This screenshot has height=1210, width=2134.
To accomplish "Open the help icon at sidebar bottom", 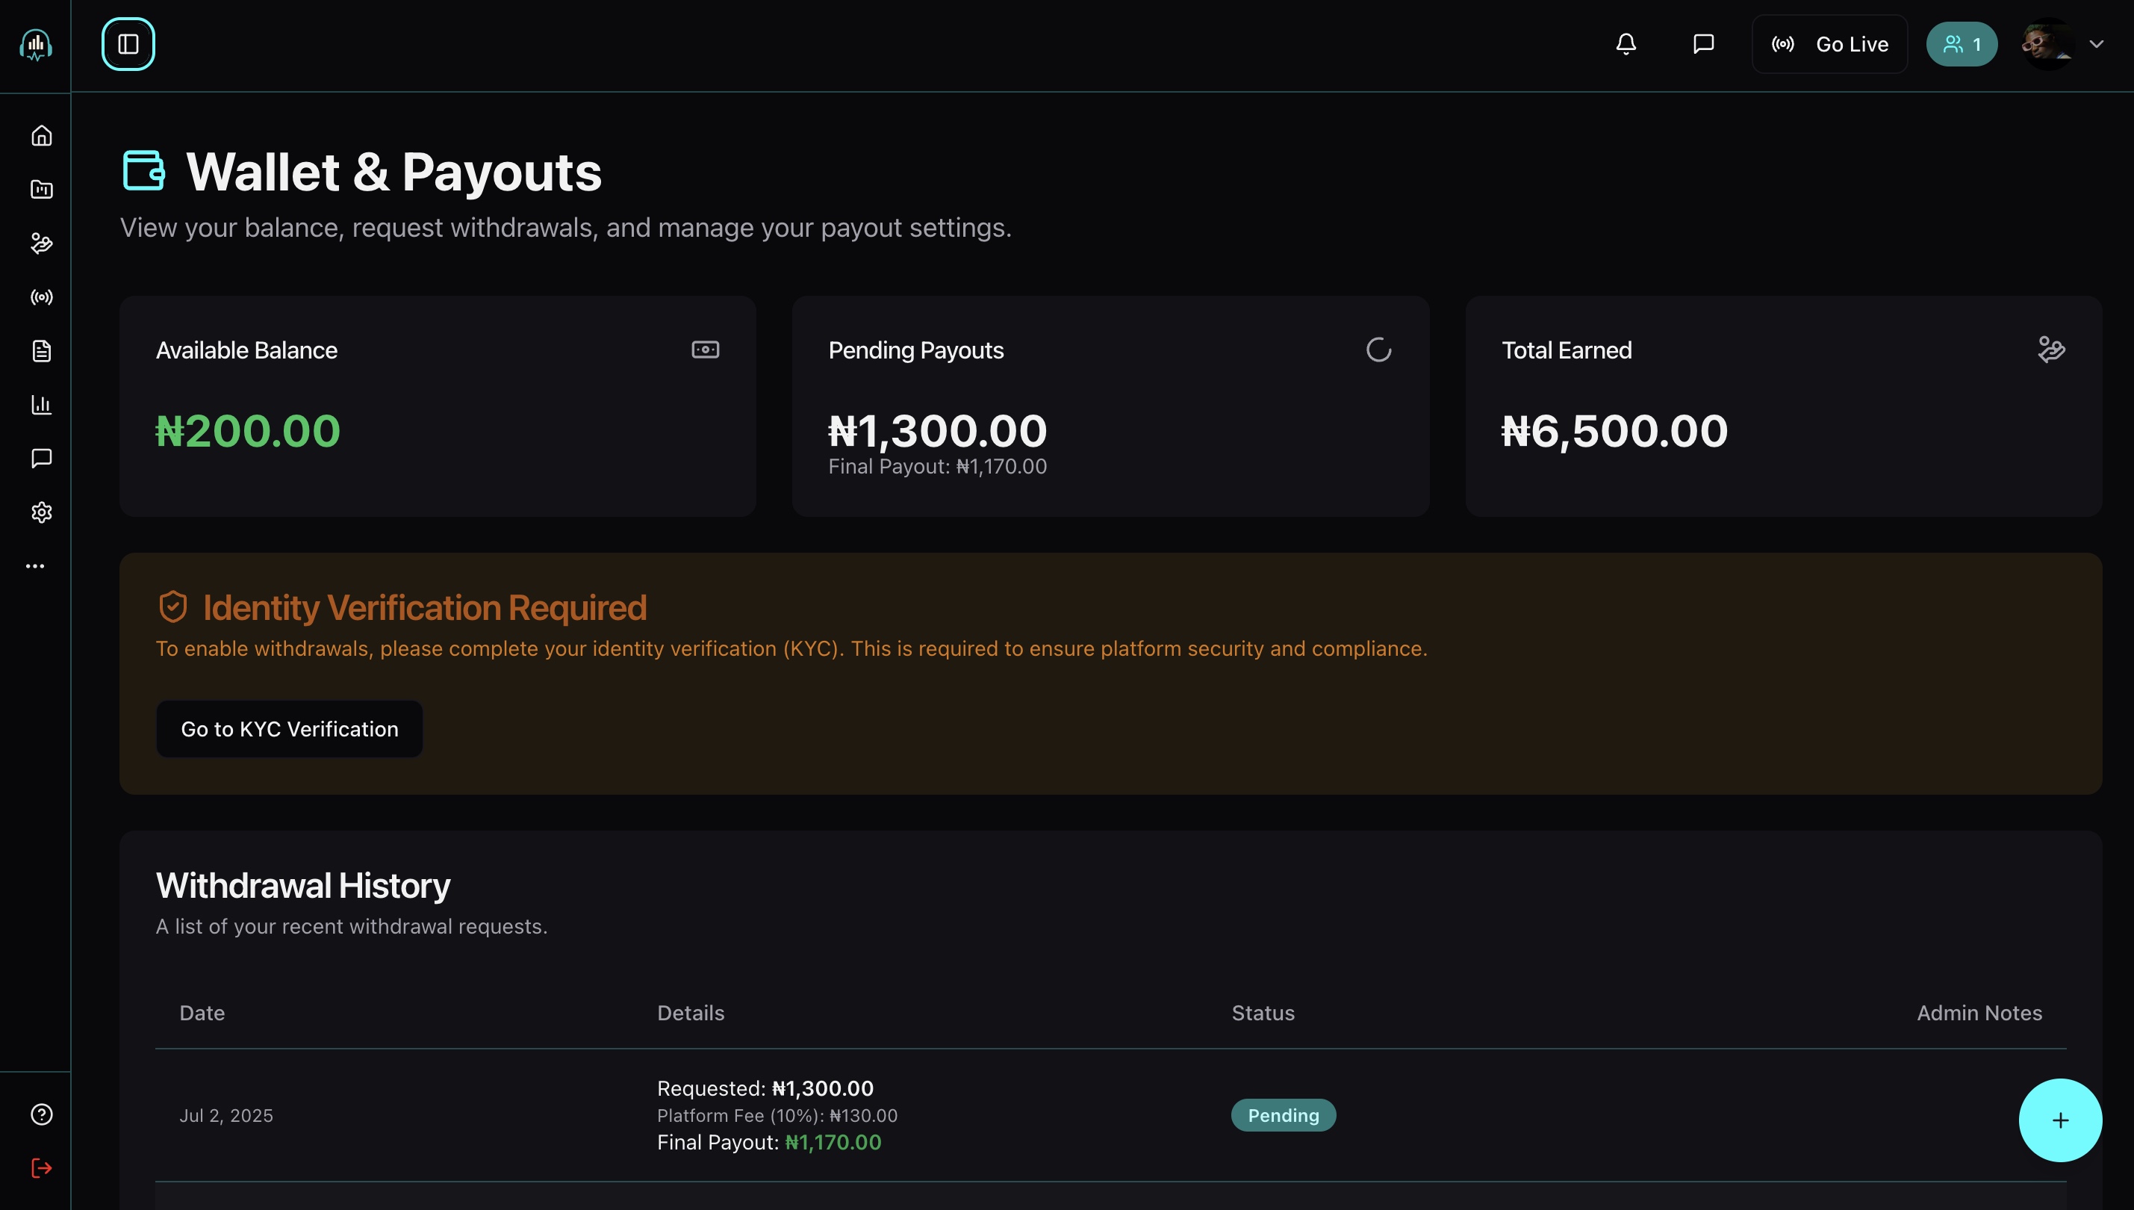I will point(41,1114).
